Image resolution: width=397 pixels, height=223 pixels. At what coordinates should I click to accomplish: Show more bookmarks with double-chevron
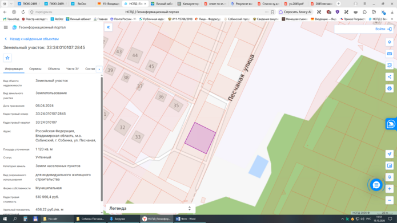pos(392,19)
